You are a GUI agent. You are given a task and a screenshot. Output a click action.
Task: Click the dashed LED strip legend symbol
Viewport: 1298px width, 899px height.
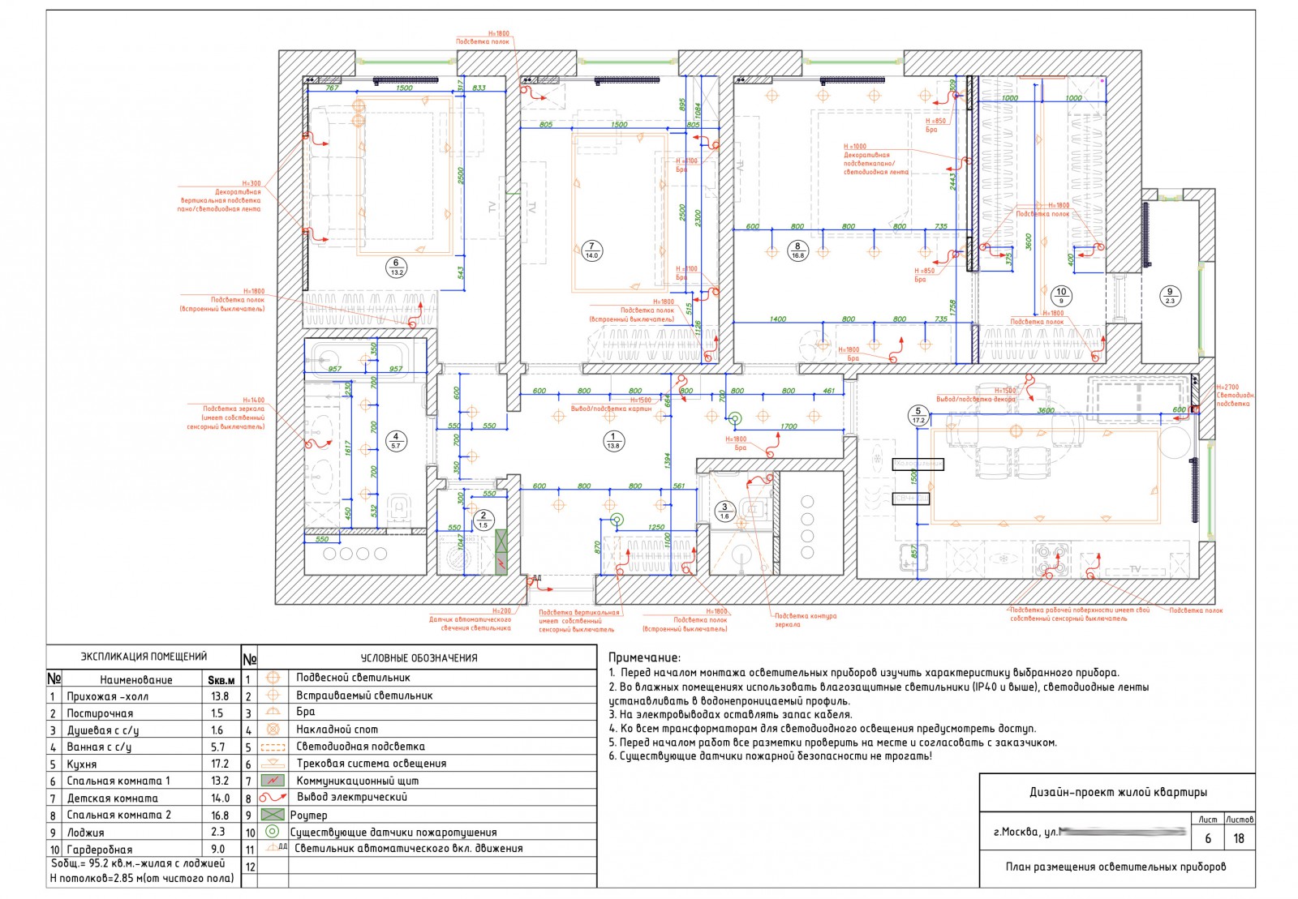(x=273, y=746)
